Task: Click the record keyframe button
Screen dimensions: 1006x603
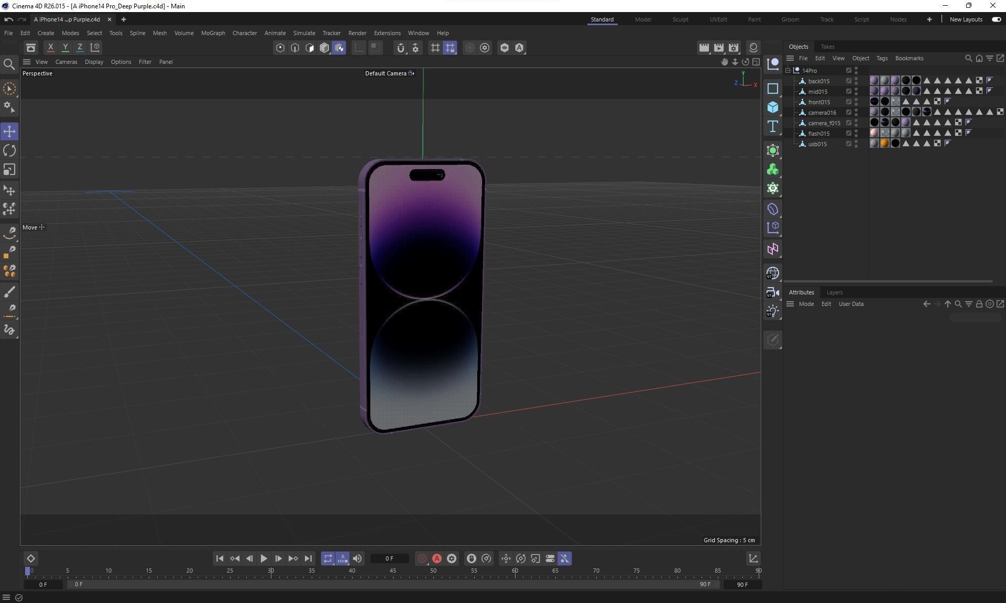Action: click(422, 558)
